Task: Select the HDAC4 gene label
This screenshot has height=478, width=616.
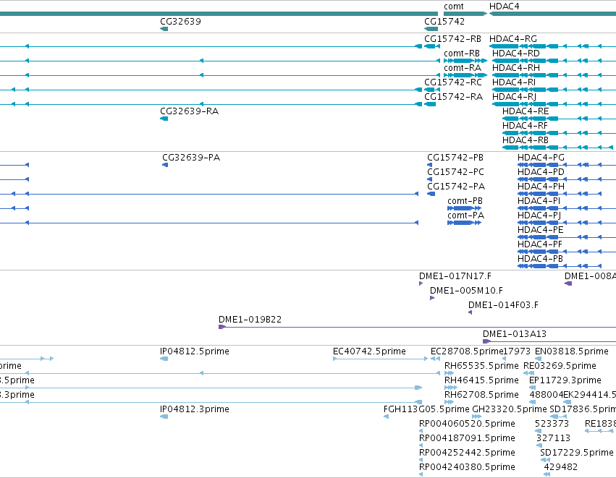Action: [504, 7]
